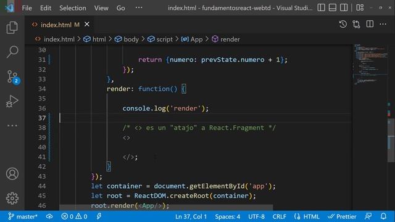
Task: Open Run and Debug view
Action: (x=12, y=101)
